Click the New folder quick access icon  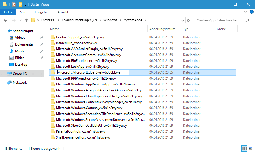(20, 4)
